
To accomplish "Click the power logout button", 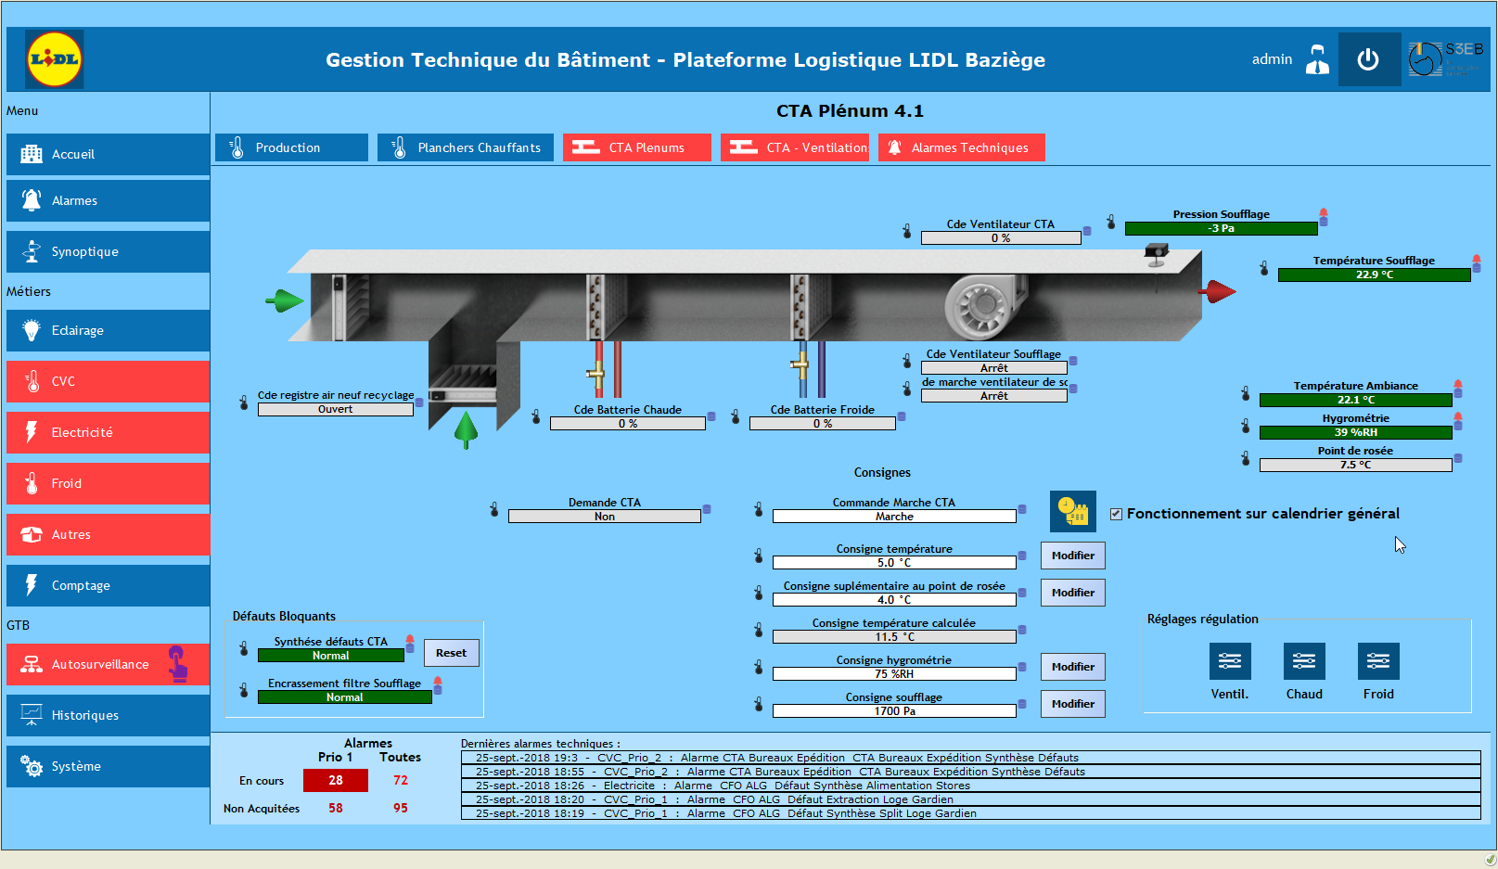I will click(x=1368, y=59).
